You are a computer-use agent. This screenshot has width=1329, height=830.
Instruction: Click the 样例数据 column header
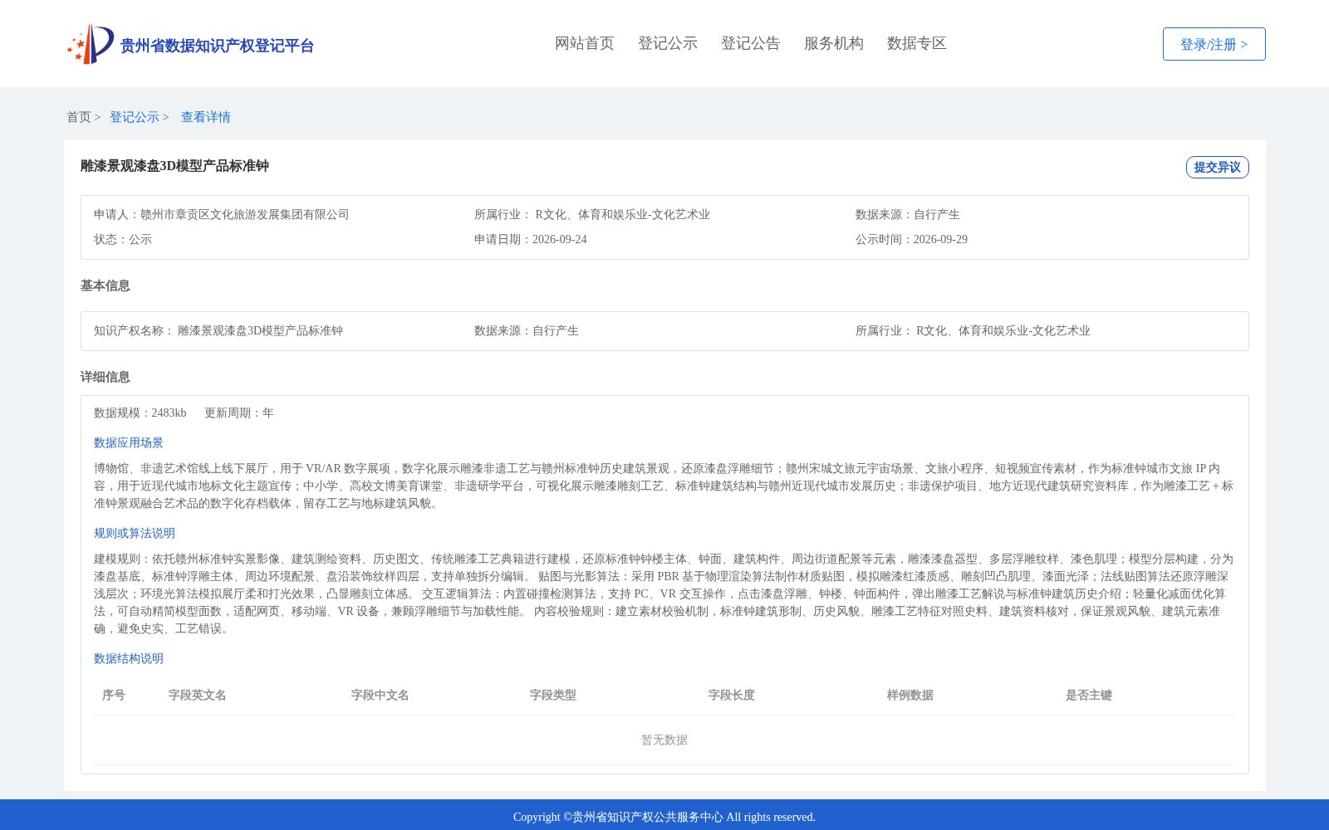[910, 696]
